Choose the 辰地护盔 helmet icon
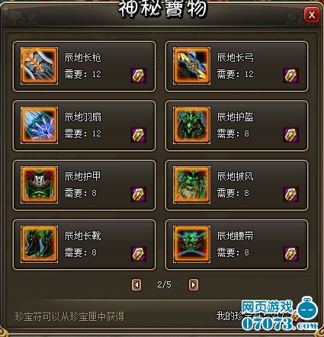Screen dimensions: 324x337 (191, 125)
